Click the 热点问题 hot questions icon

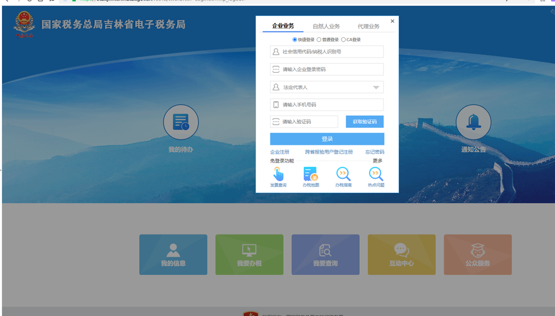tap(376, 175)
